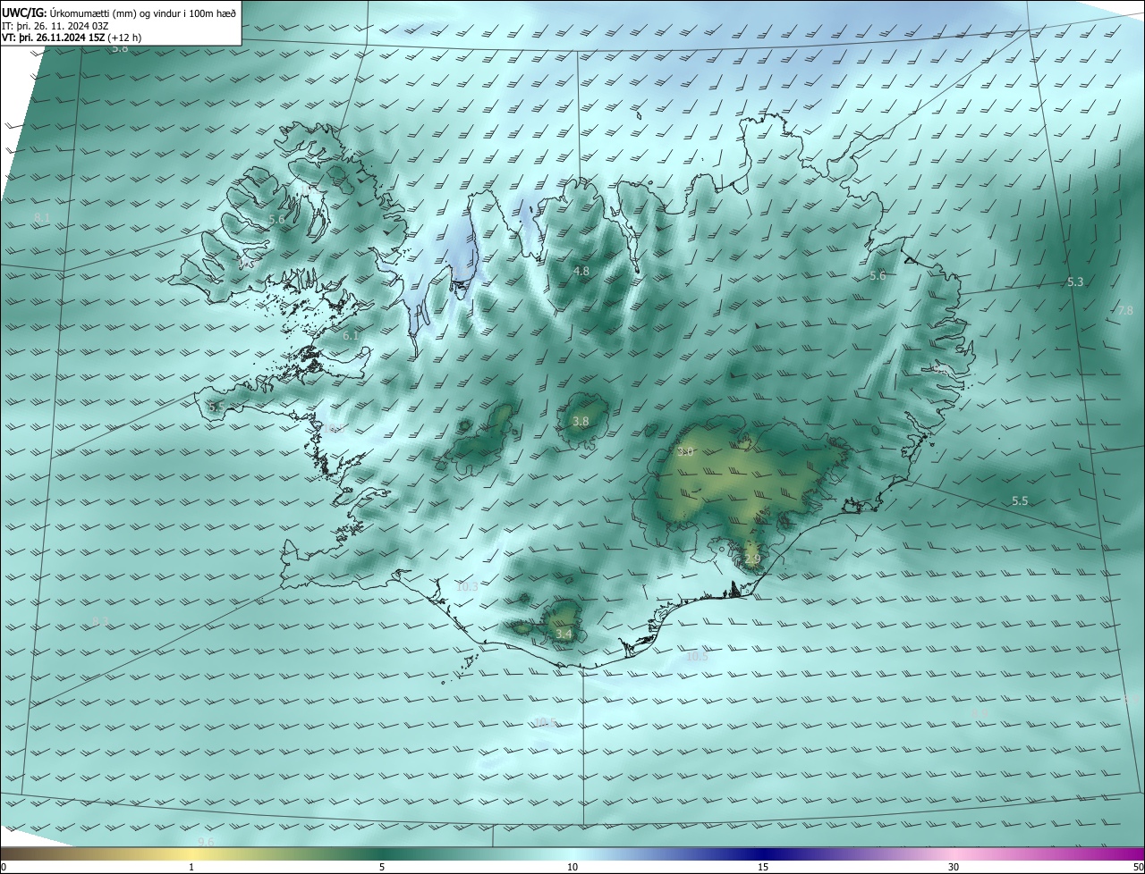Click the colorbar tick label 15
Image resolution: width=1145 pixels, height=874 pixels.
point(763,867)
